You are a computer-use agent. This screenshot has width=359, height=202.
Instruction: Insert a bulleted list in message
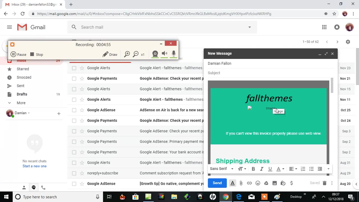311,169
